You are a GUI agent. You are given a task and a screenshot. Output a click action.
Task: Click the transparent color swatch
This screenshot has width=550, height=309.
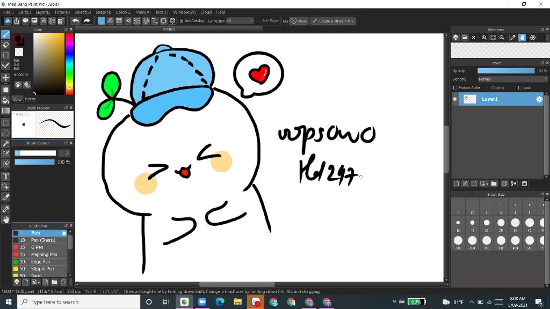click(19, 52)
